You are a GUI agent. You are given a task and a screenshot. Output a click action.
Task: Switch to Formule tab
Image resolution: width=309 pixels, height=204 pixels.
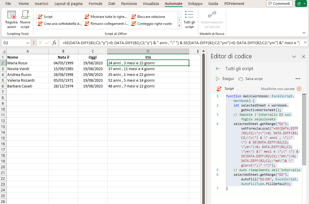(x=95, y=3)
